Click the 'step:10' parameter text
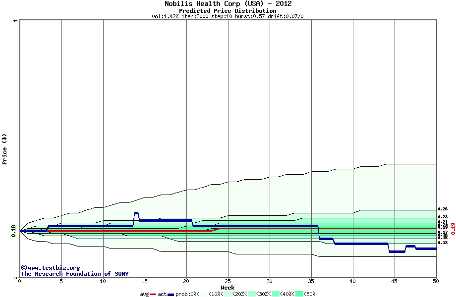 pyautogui.click(x=222, y=16)
